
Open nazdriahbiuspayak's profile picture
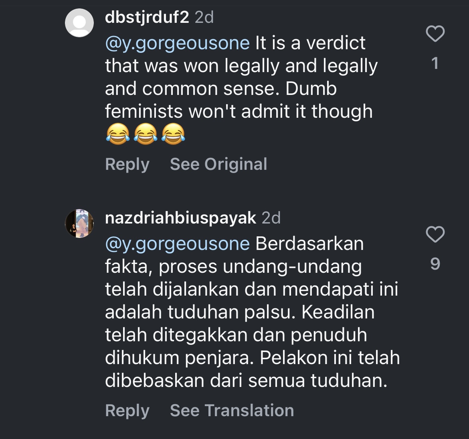pos(79,224)
